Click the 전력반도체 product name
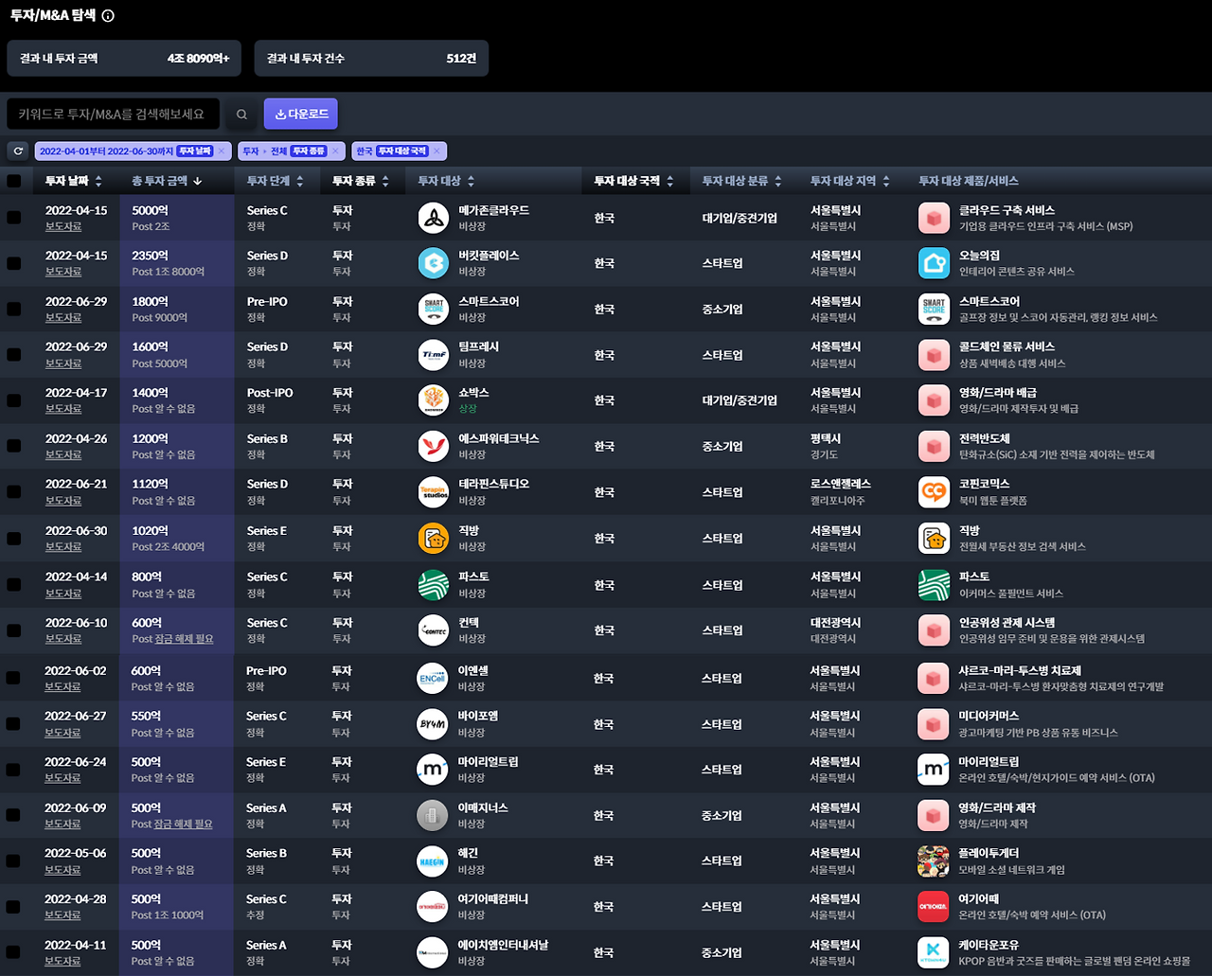Screen dimensions: 1212x976 [985, 439]
